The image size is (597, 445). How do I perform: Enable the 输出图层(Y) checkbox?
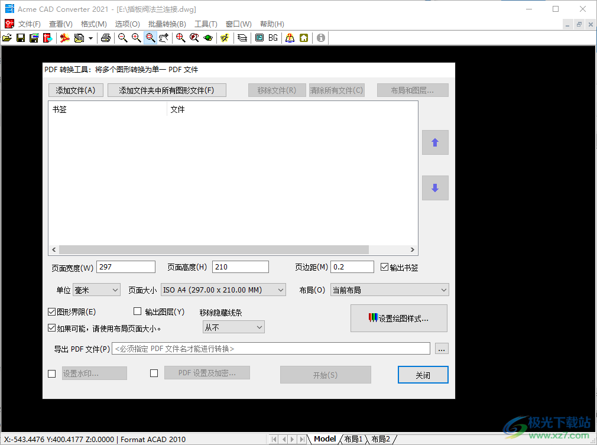(x=138, y=311)
